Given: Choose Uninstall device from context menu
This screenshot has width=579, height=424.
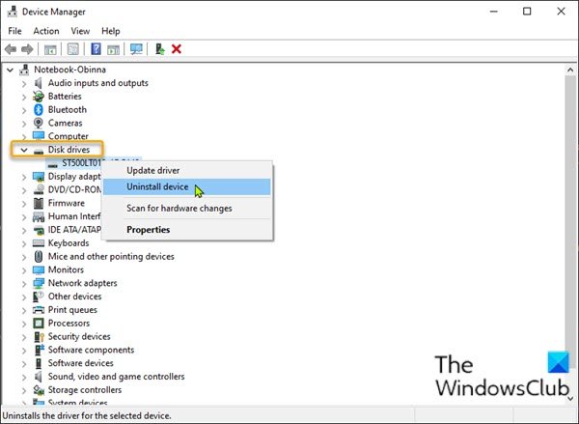Looking at the screenshot, I should [x=186, y=186].
